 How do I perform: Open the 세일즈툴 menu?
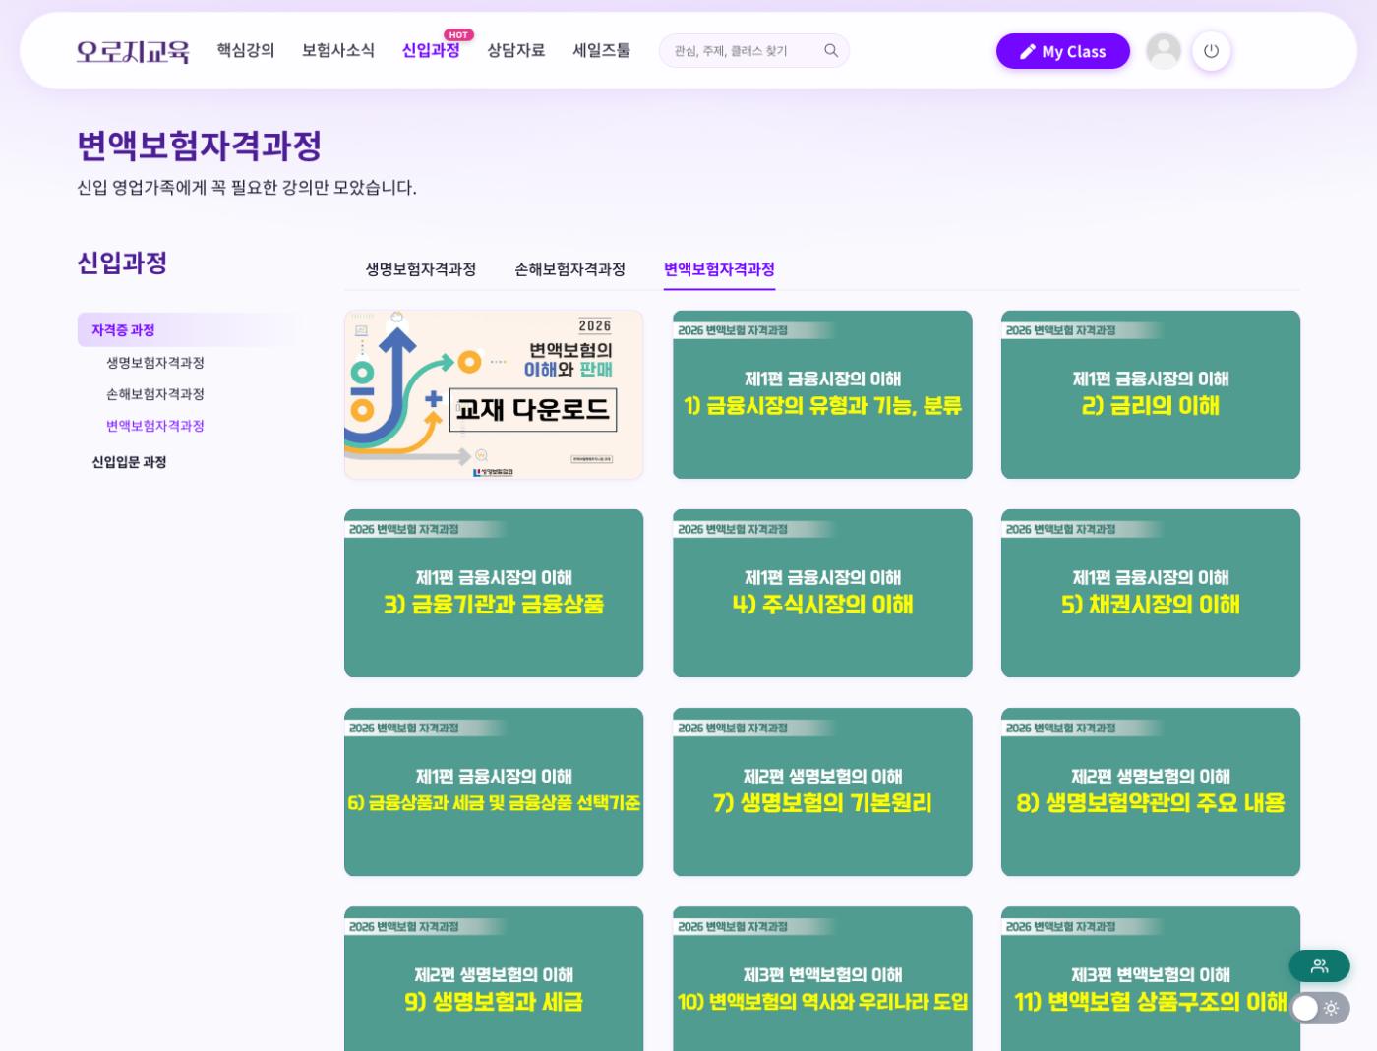point(602,50)
